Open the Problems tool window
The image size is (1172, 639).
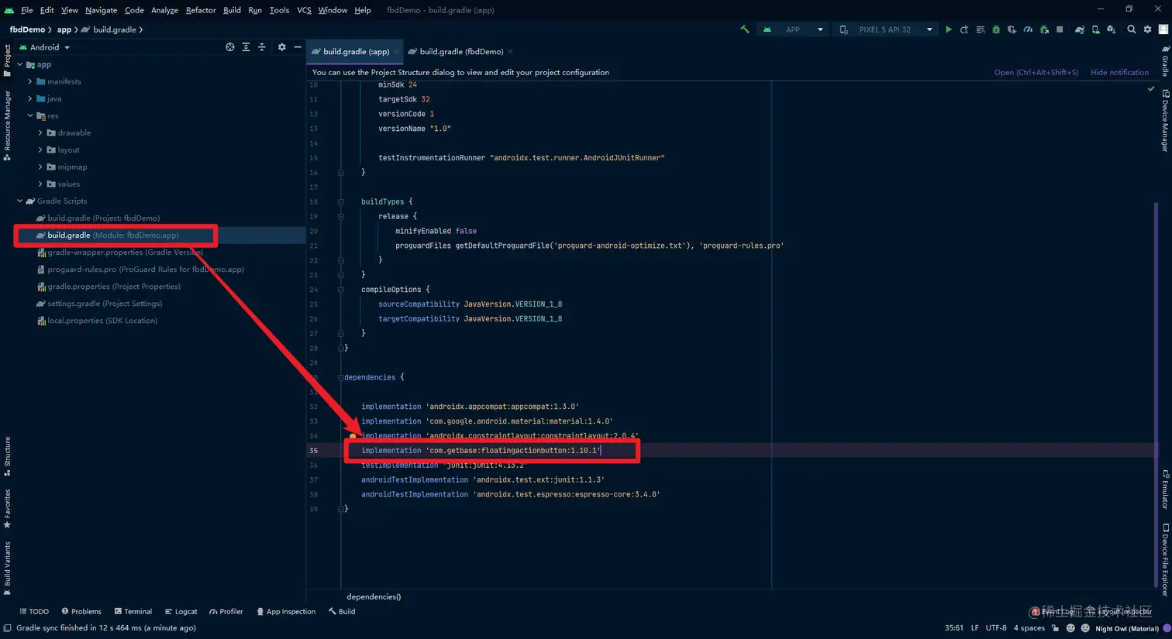click(81, 612)
